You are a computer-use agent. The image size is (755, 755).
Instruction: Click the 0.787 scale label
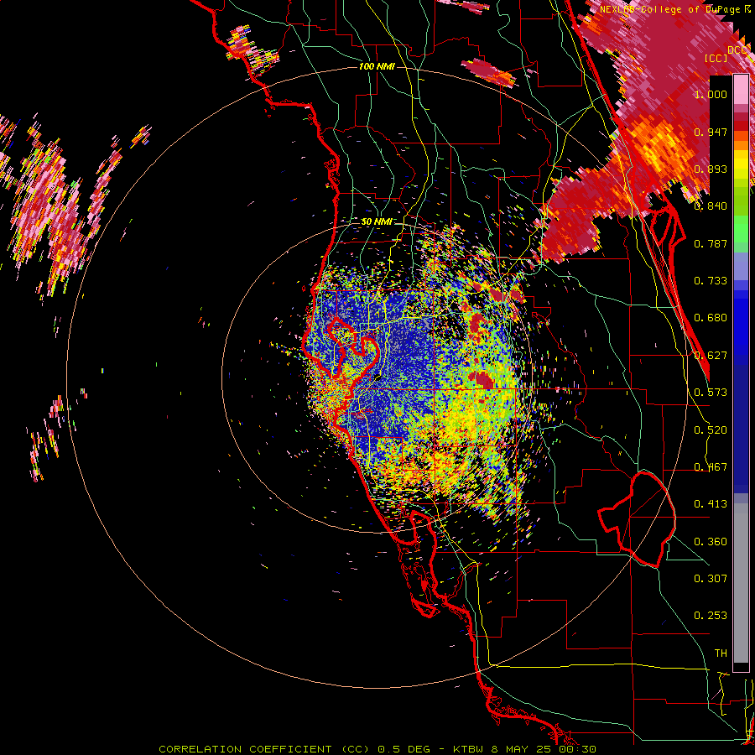tap(711, 243)
